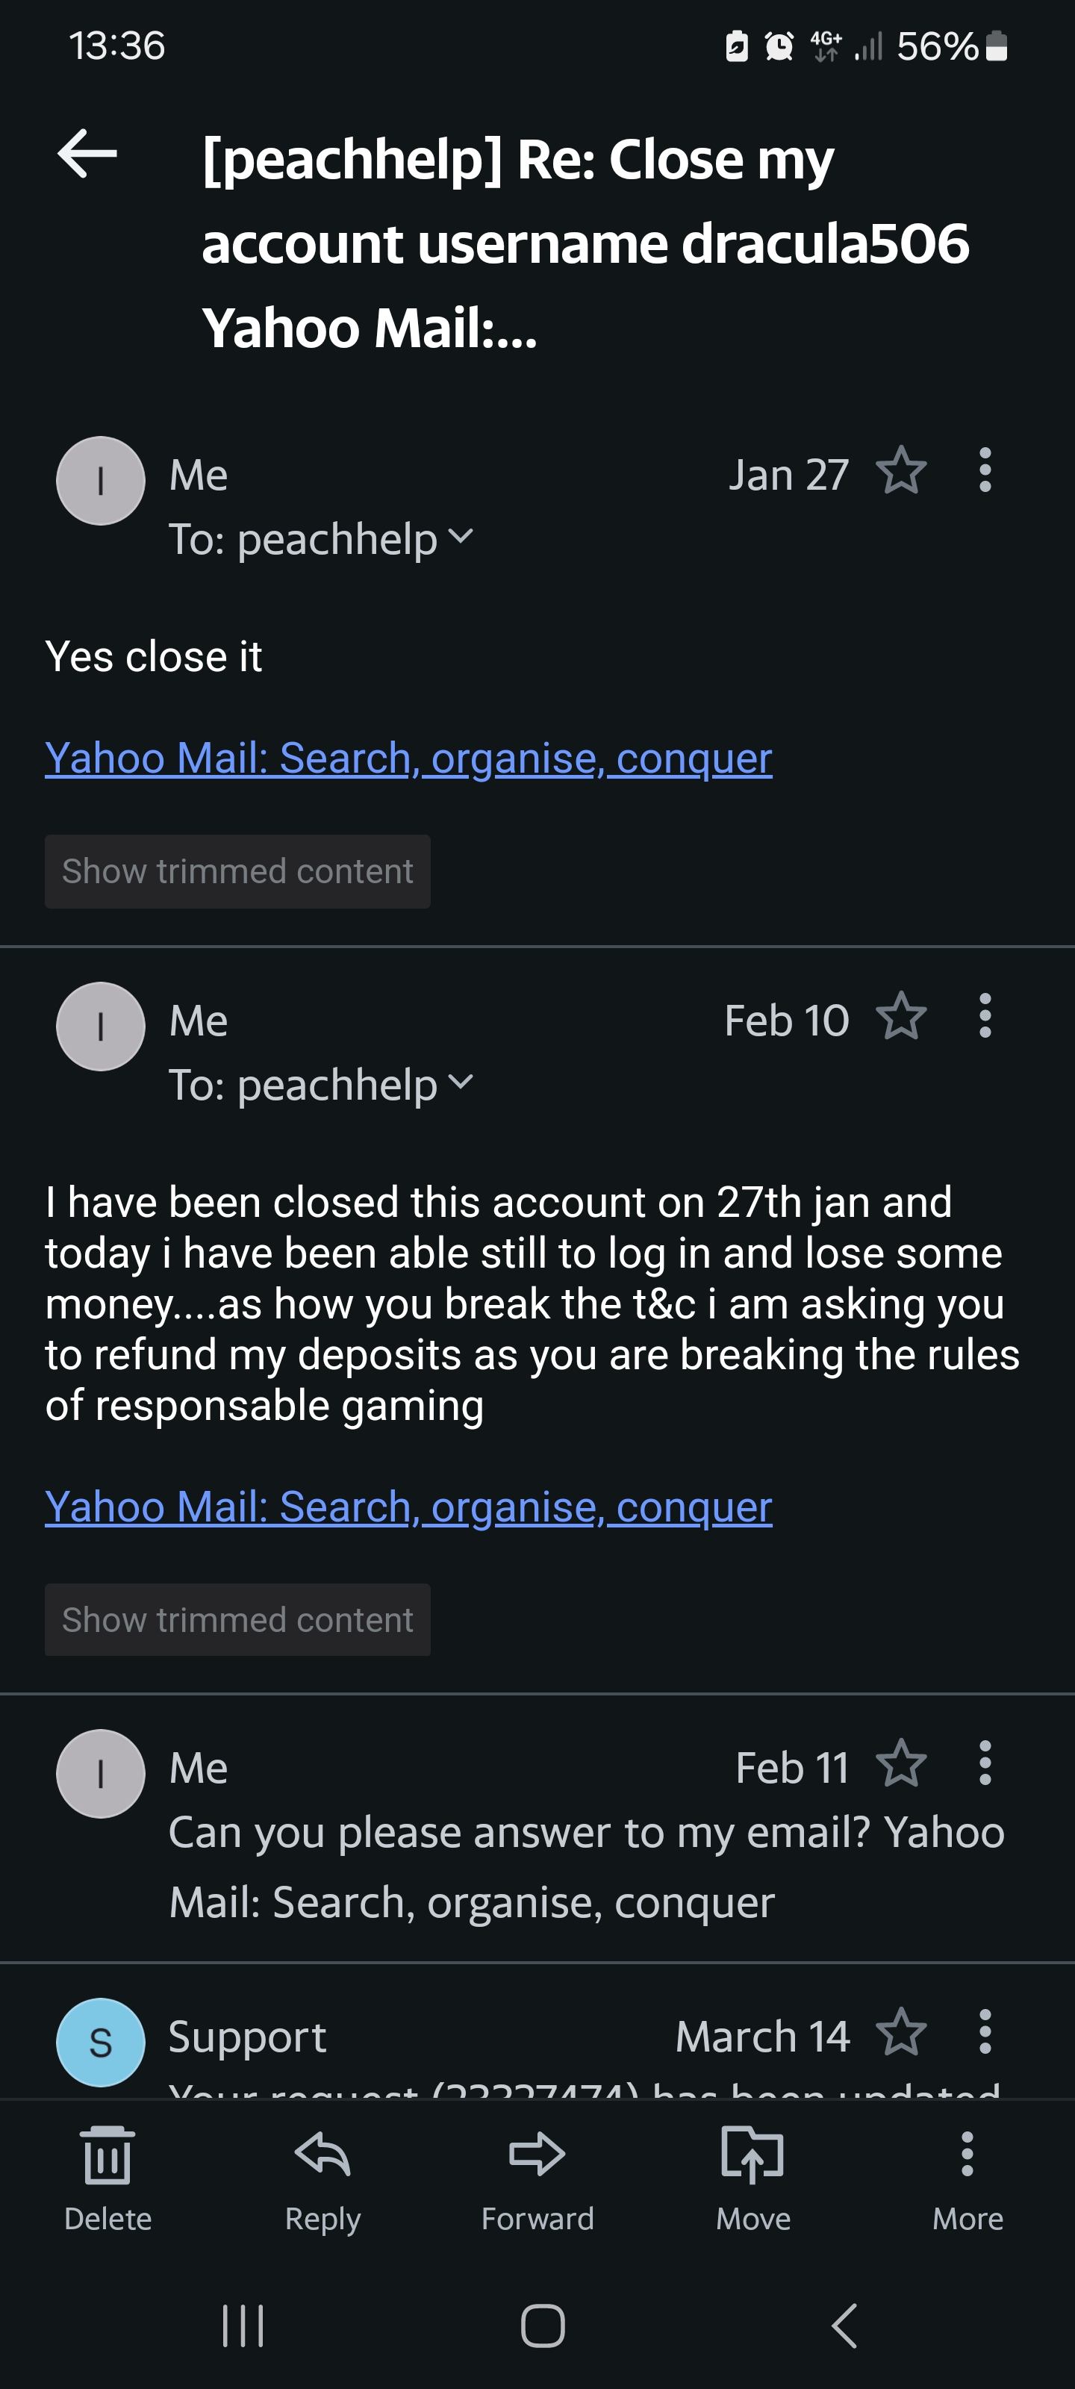1075x2389 pixels.
Task: Star the Jan 27 message
Action: (x=900, y=471)
